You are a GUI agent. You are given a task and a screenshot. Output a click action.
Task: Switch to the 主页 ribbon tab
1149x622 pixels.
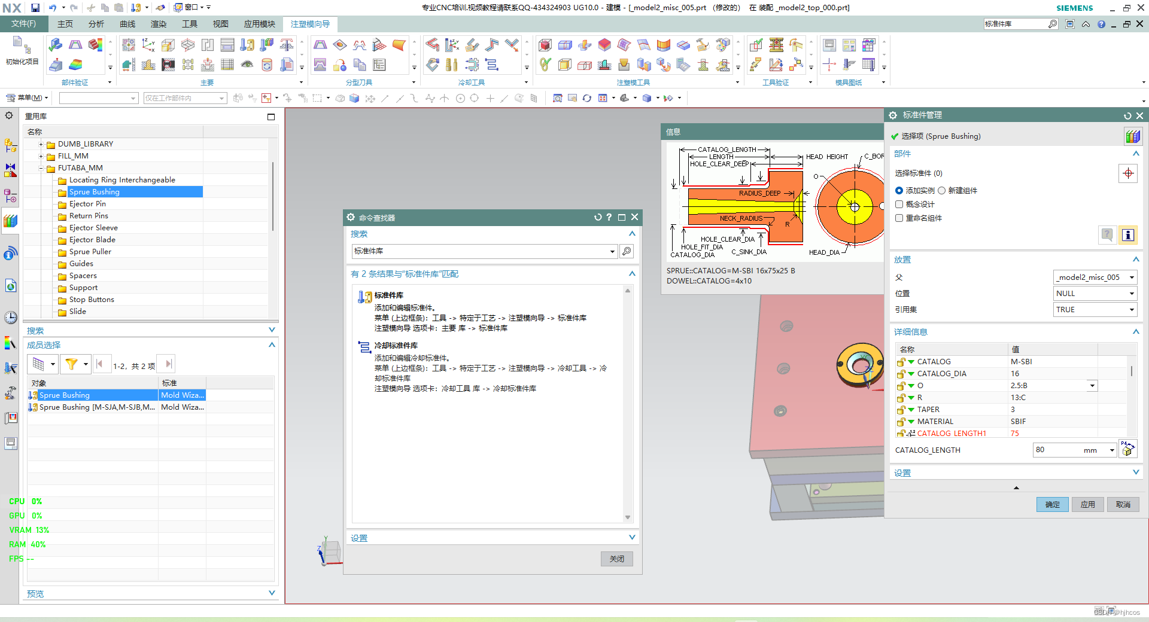tap(65, 24)
